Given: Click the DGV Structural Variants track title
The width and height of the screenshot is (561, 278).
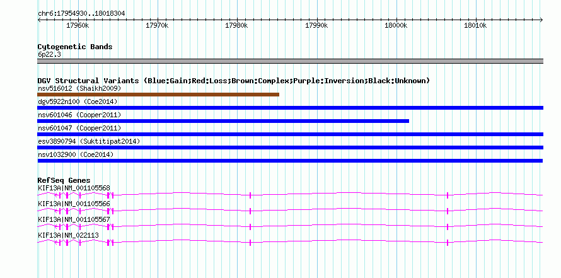Looking at the screenshot, I should click(x=233, y=81).
